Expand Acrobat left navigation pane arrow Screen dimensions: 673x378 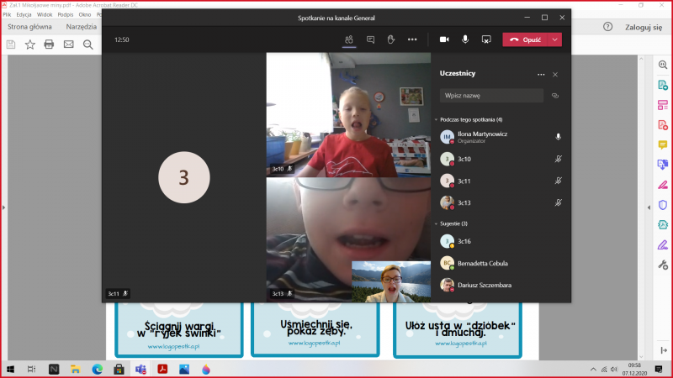(x=3, y=207)
